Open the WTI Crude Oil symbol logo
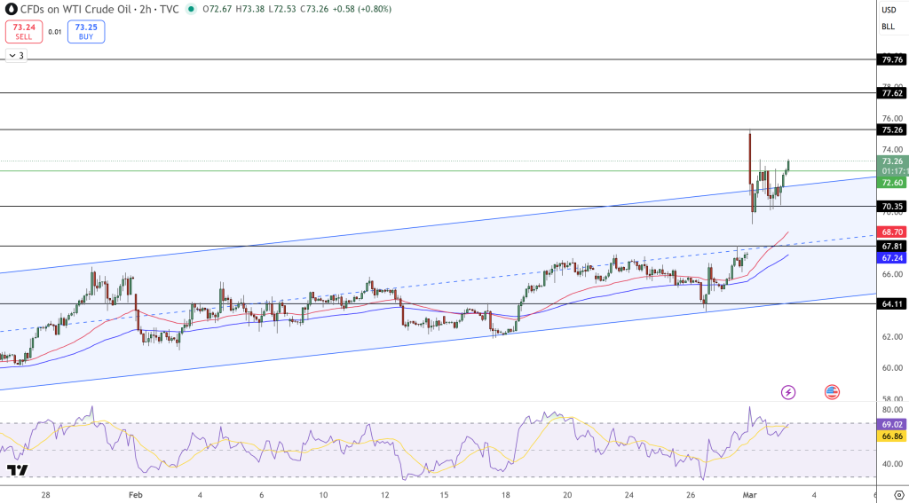The height and width of the screenshot is (503, 909). pyautogui.click(x=10, y=9)
